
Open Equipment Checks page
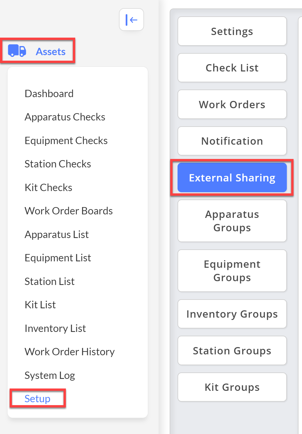[66, 141]
